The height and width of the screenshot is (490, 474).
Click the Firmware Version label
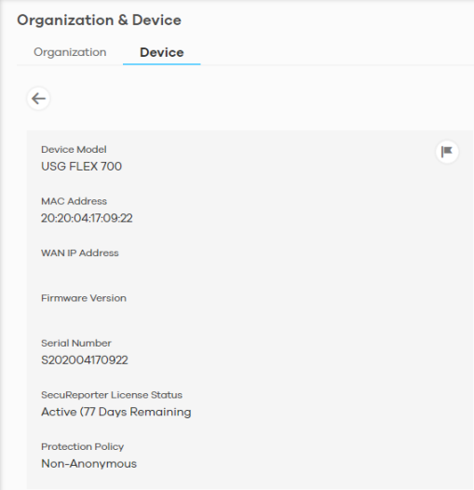84,298
